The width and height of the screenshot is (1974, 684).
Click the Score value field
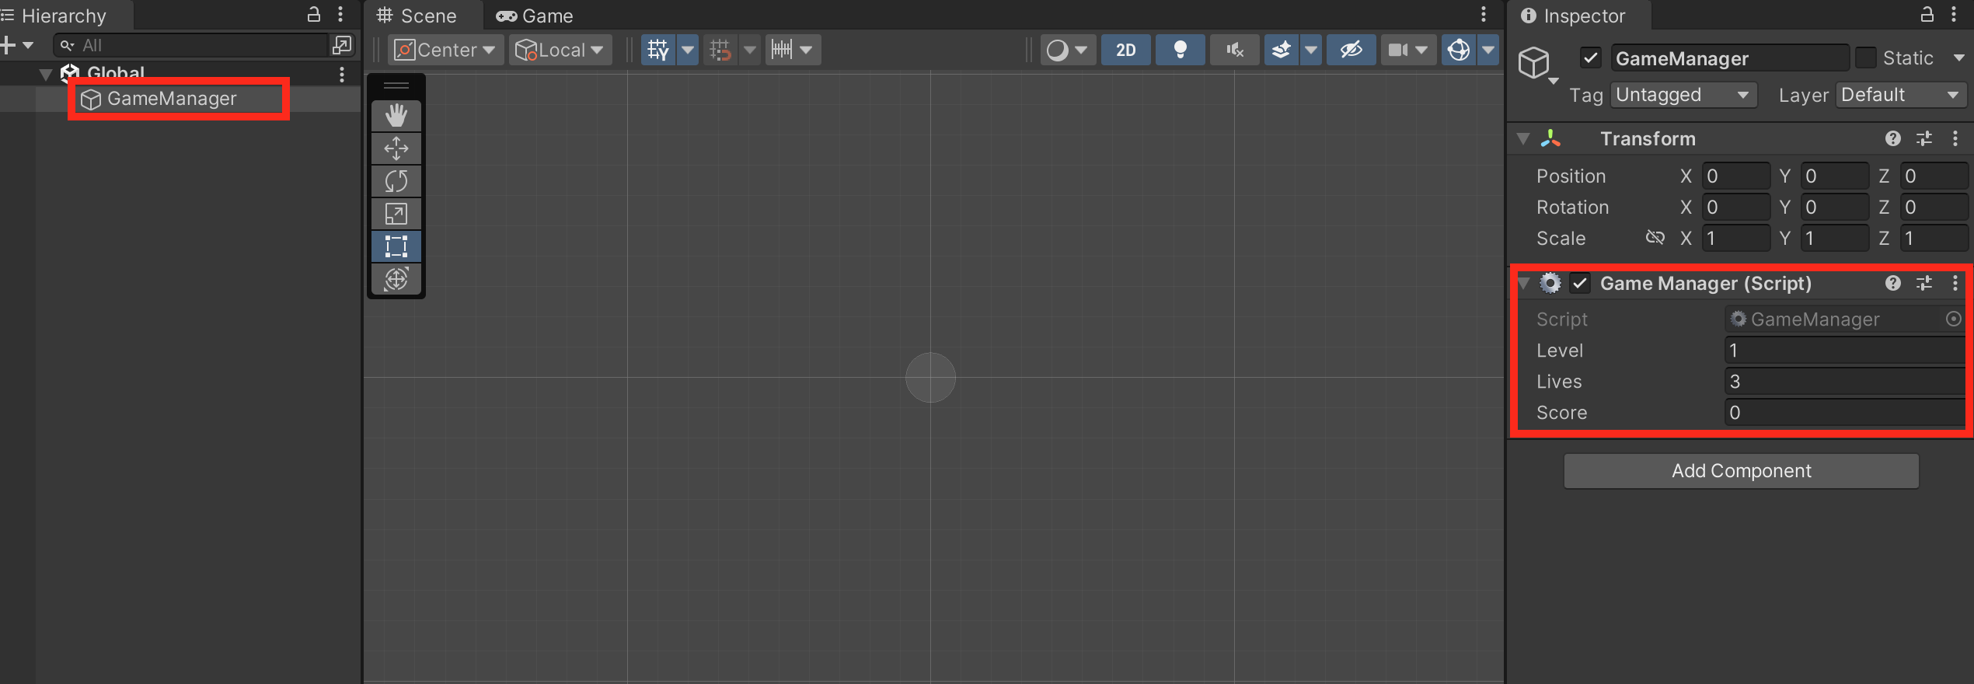pyautogui.click(x=1845, y=413)
